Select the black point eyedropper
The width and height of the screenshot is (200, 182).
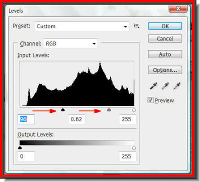click(153, 85)
